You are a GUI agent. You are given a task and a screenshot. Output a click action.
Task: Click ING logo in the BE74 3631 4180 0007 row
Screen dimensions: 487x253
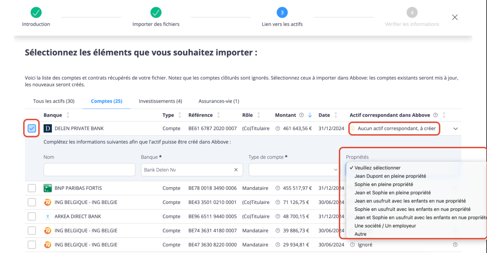tap(48, 231)
